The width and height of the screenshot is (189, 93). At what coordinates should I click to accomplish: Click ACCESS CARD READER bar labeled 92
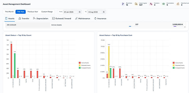[44, 77]
